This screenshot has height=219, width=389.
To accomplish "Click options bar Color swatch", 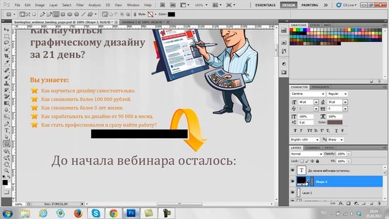I will click(171, 15).
